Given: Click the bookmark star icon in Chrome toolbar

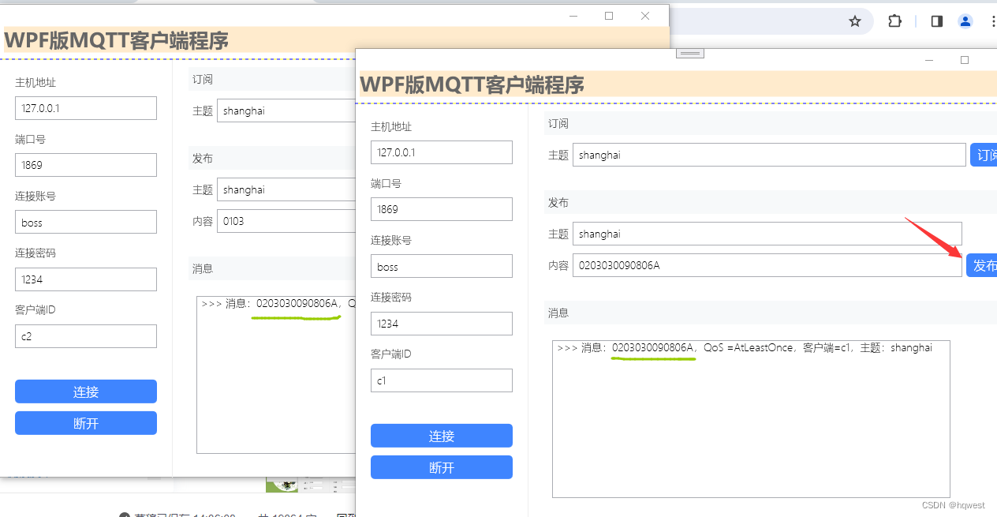Looking at the screenshot, I should pos(854,21).
